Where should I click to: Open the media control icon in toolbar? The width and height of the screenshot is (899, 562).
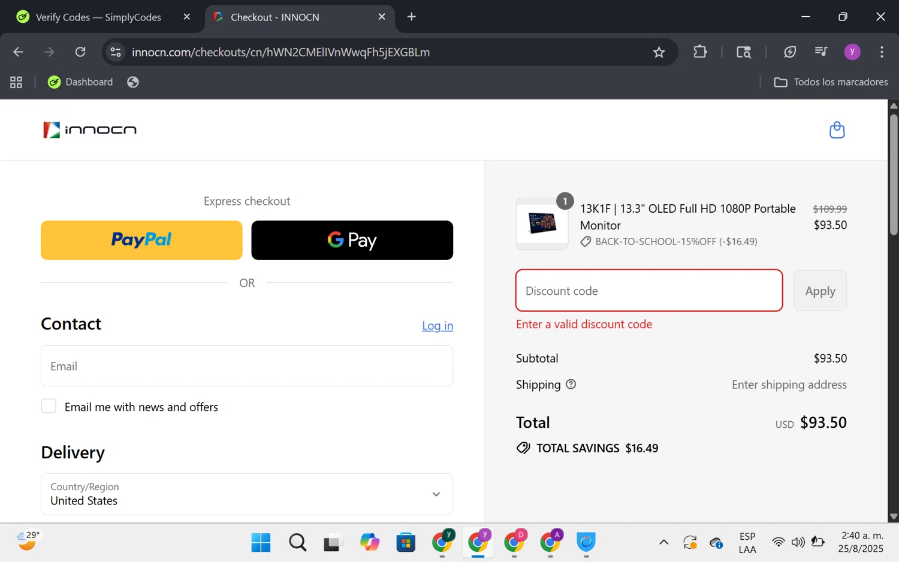point(821,52)
